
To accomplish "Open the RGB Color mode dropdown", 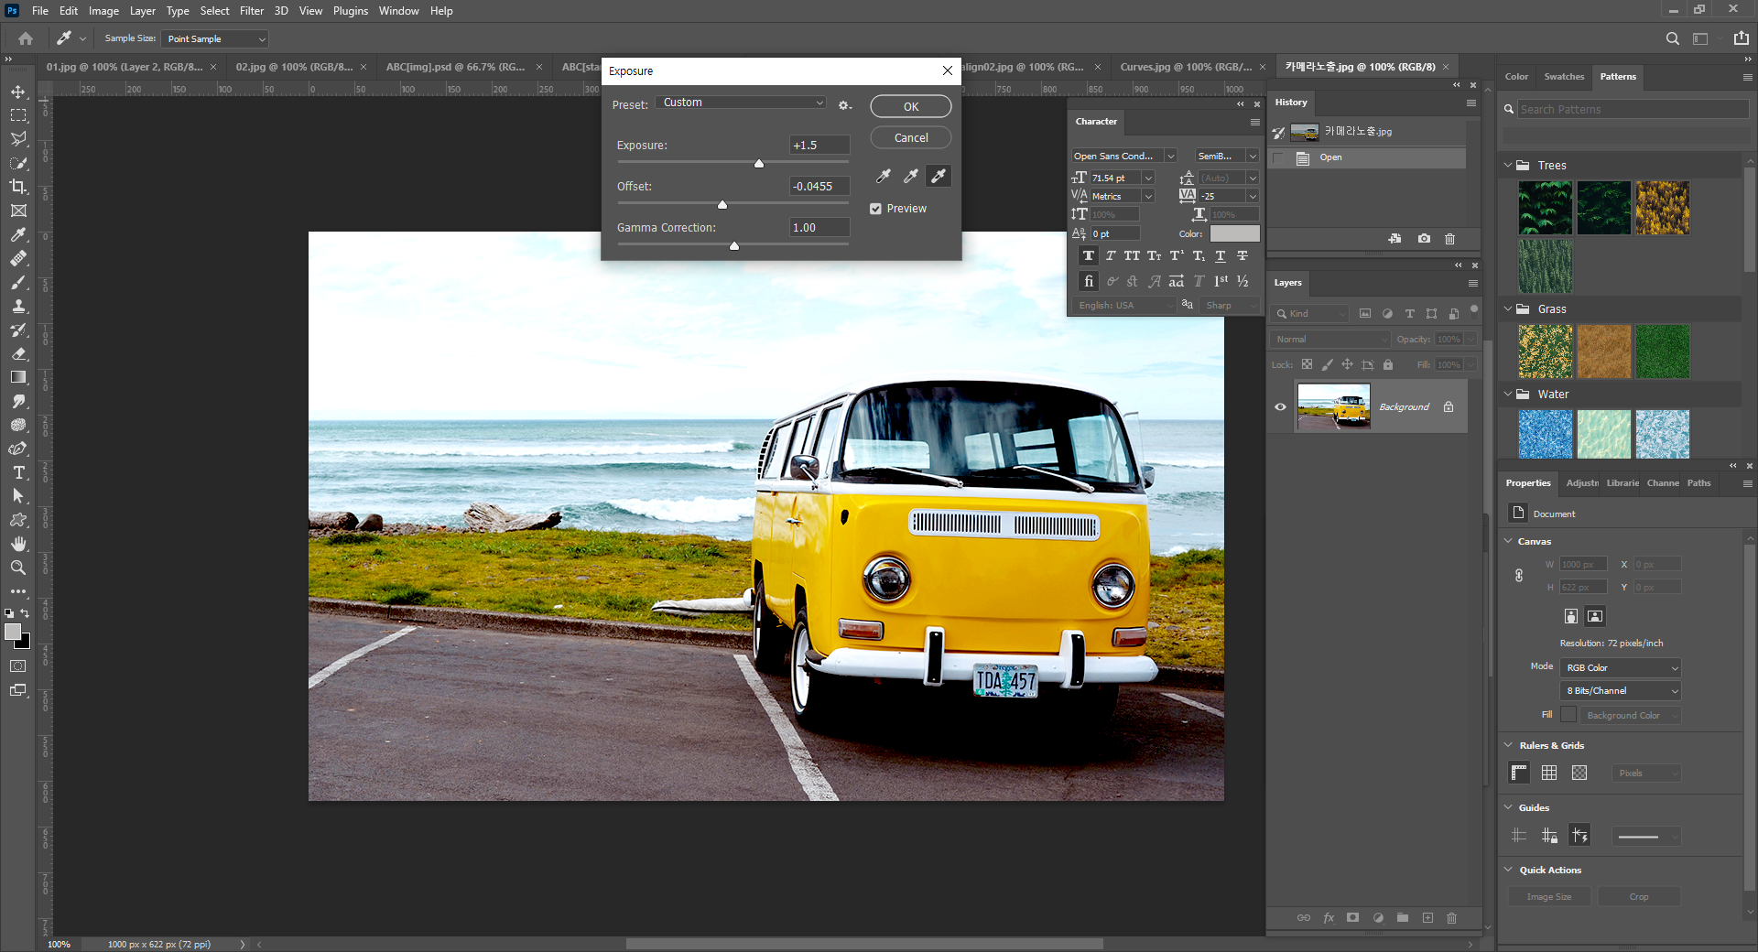I will 1621,667.
